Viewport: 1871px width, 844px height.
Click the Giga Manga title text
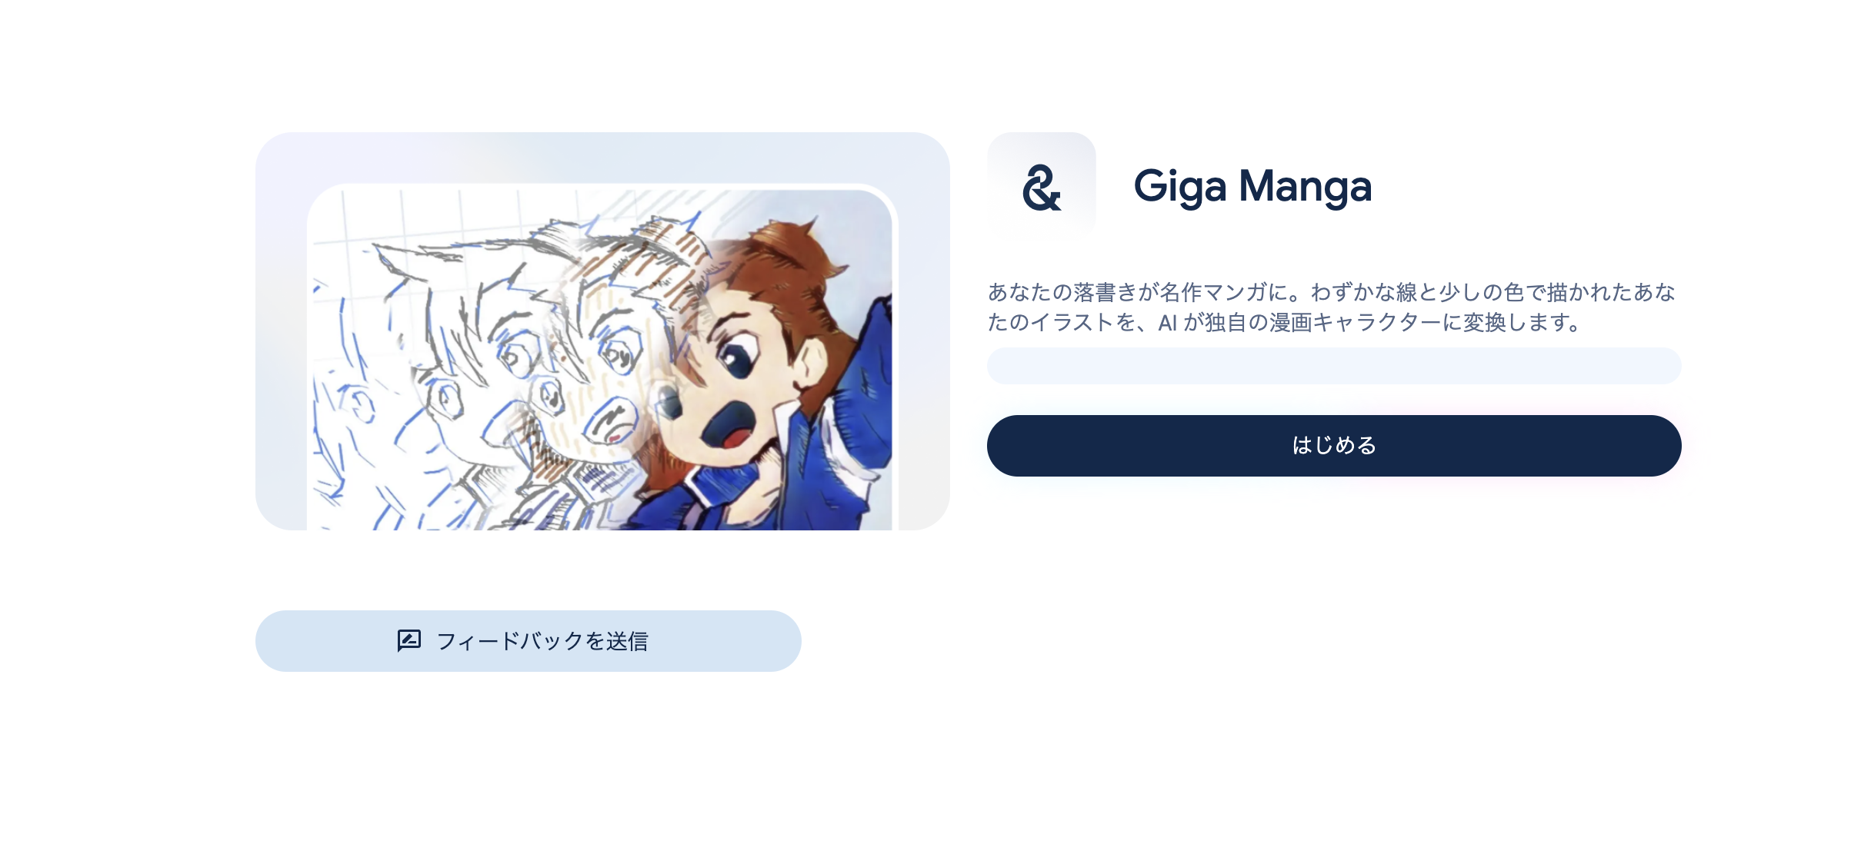coord(1252,187)
